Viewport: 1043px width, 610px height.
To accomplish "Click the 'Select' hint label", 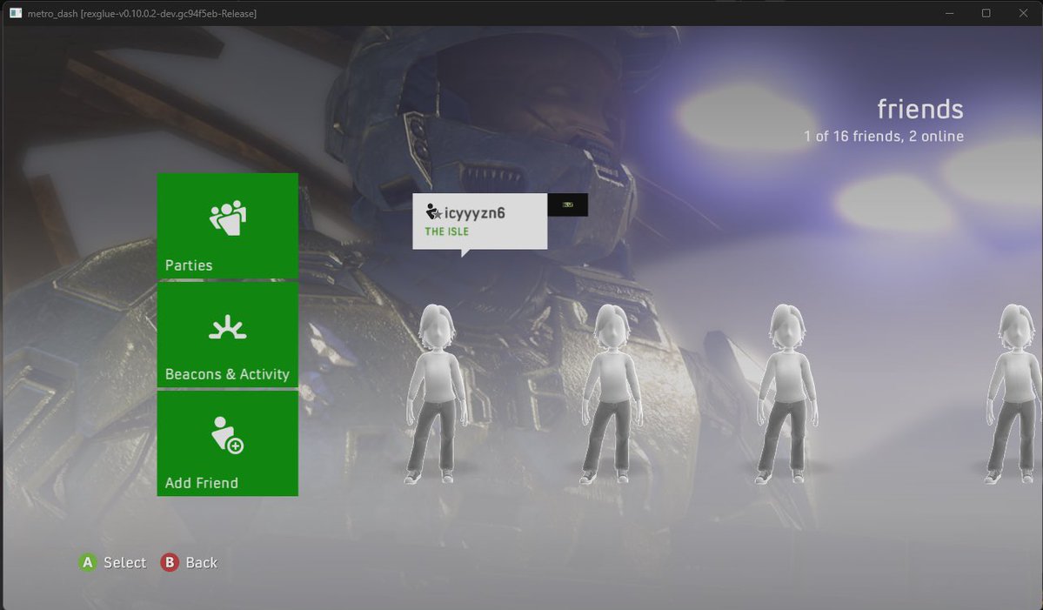I will click(124, 563).
